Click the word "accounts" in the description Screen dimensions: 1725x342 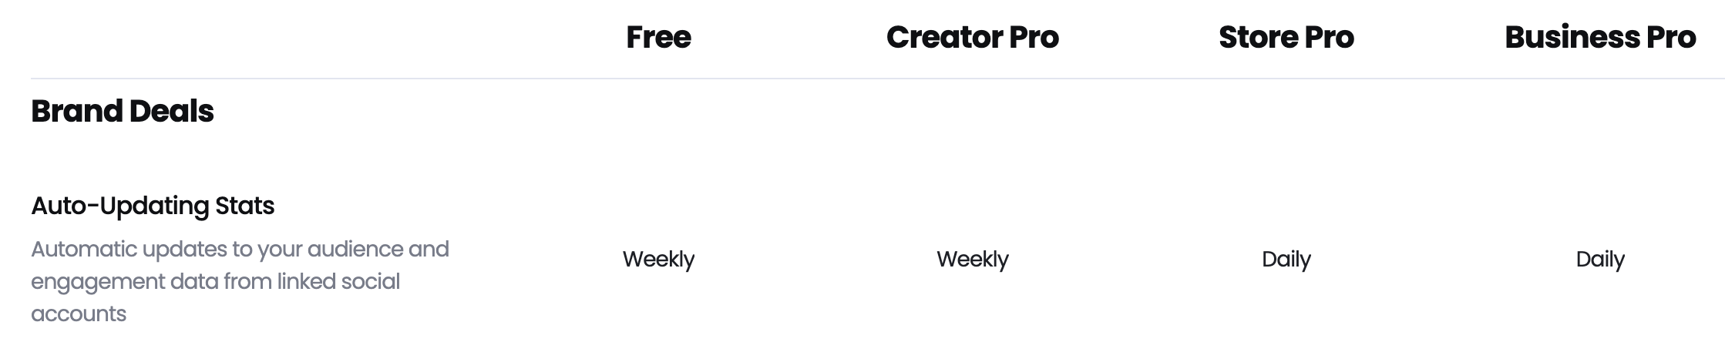coord(79,314)
